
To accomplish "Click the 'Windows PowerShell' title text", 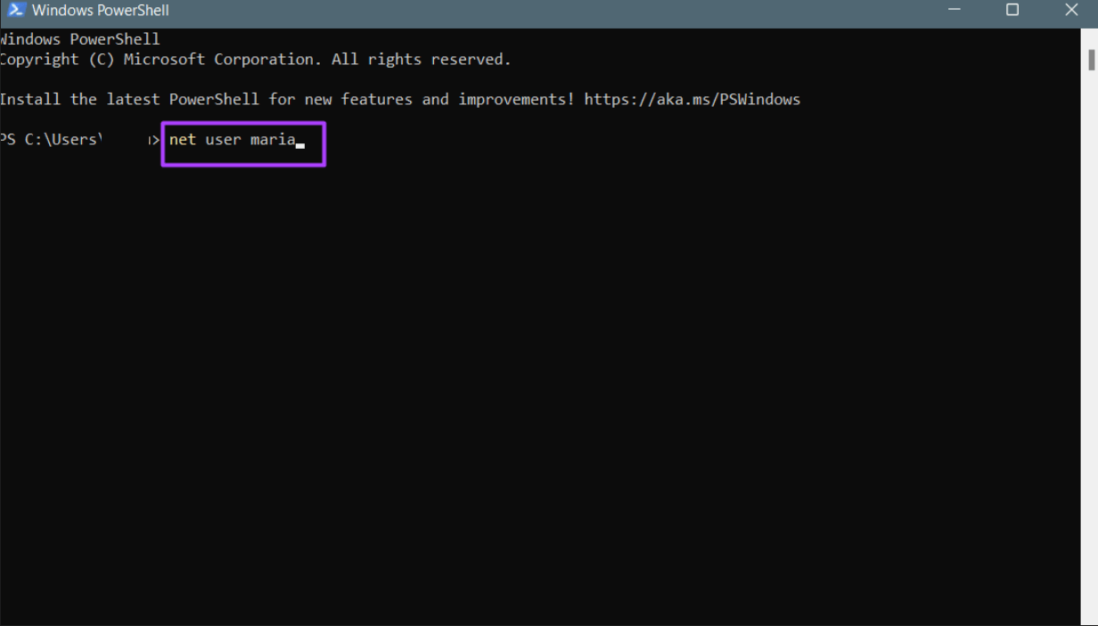I will click(x=100, y=11).
